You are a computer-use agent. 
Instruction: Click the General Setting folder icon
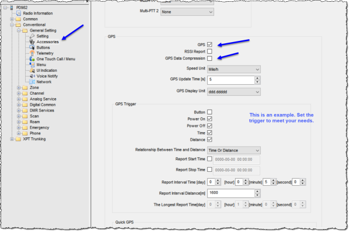tap(25, 30)
